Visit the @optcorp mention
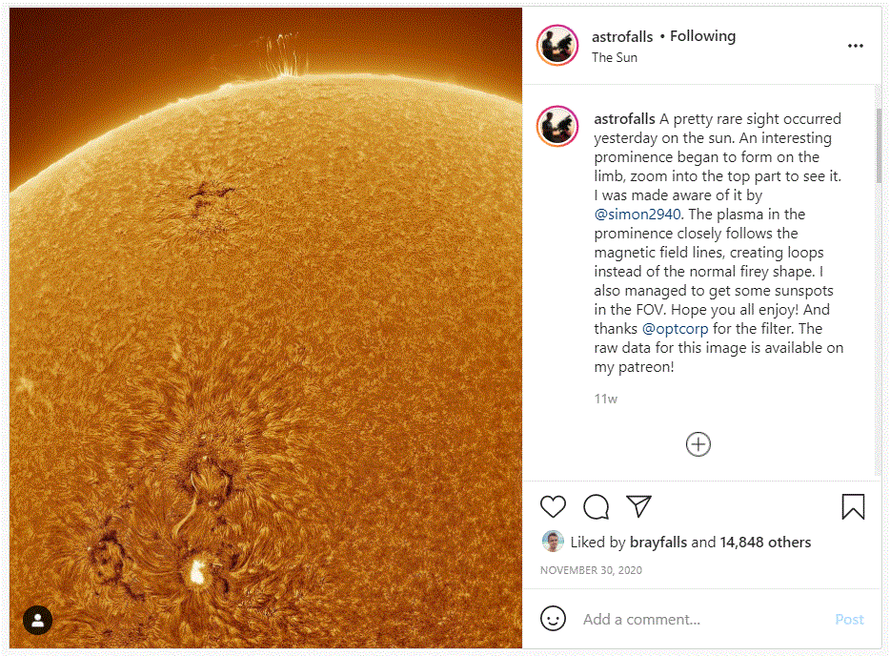Viewport: 890px width, 656px height. [x=675, y=329]
